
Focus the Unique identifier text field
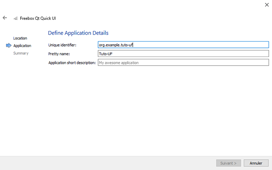(x=183, y=45)
